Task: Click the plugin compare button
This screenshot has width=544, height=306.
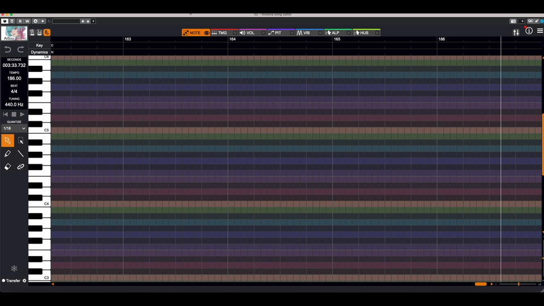Action: pos(12,21)
